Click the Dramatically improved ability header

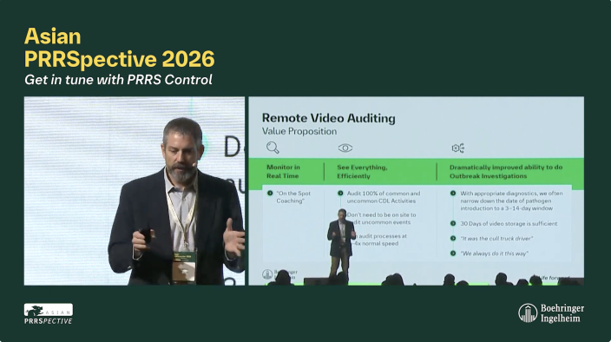(506, 171)
